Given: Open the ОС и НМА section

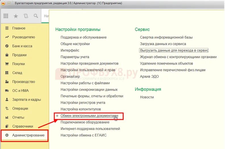Looking at the screenshot, I should point(20,90).
